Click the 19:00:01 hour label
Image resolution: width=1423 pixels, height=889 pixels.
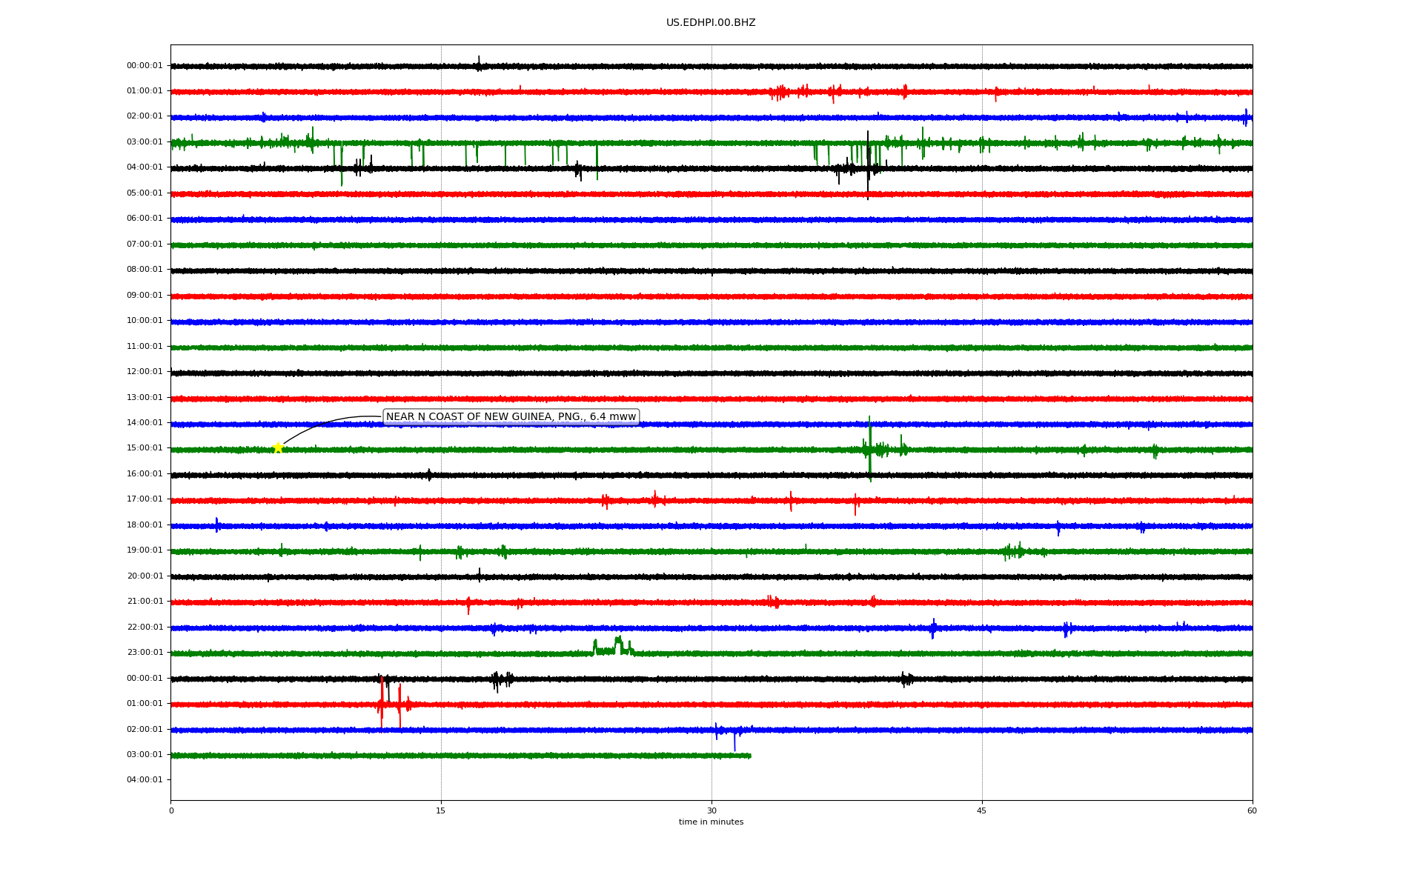(145, 550)
